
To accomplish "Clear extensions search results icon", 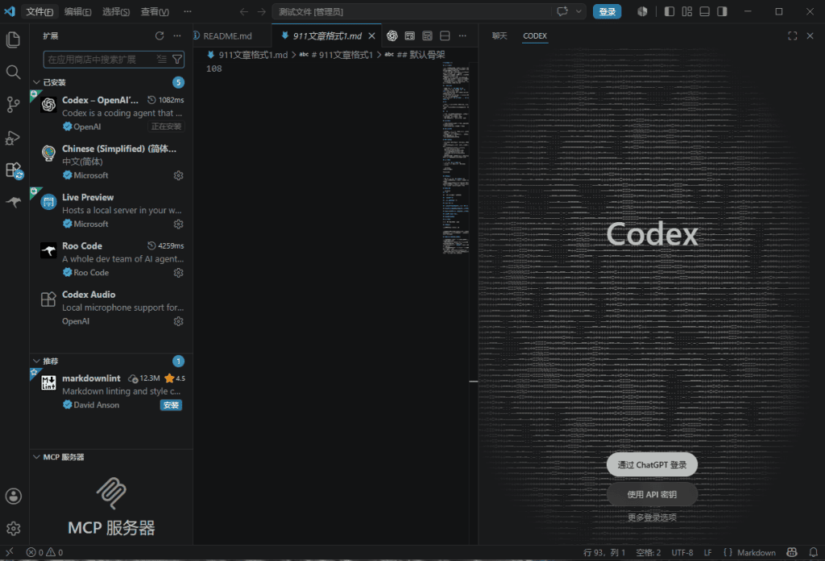I will 161,59.
